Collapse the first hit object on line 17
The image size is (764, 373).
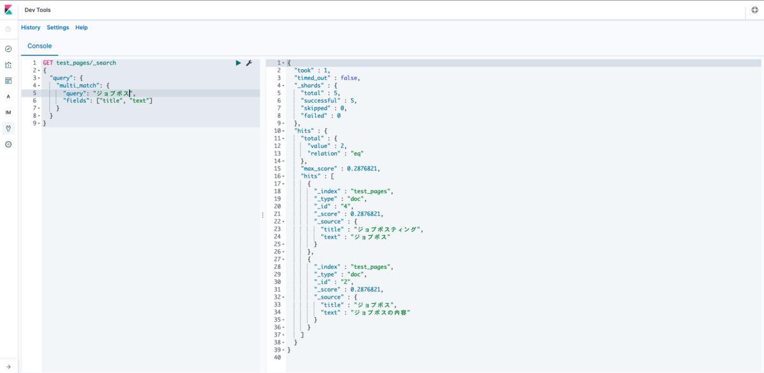(x=283, y=184)
